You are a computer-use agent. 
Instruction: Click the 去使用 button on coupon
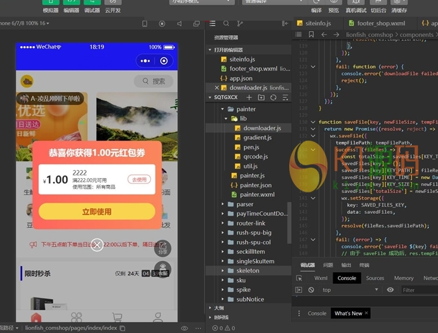click(x=139, y=179)
